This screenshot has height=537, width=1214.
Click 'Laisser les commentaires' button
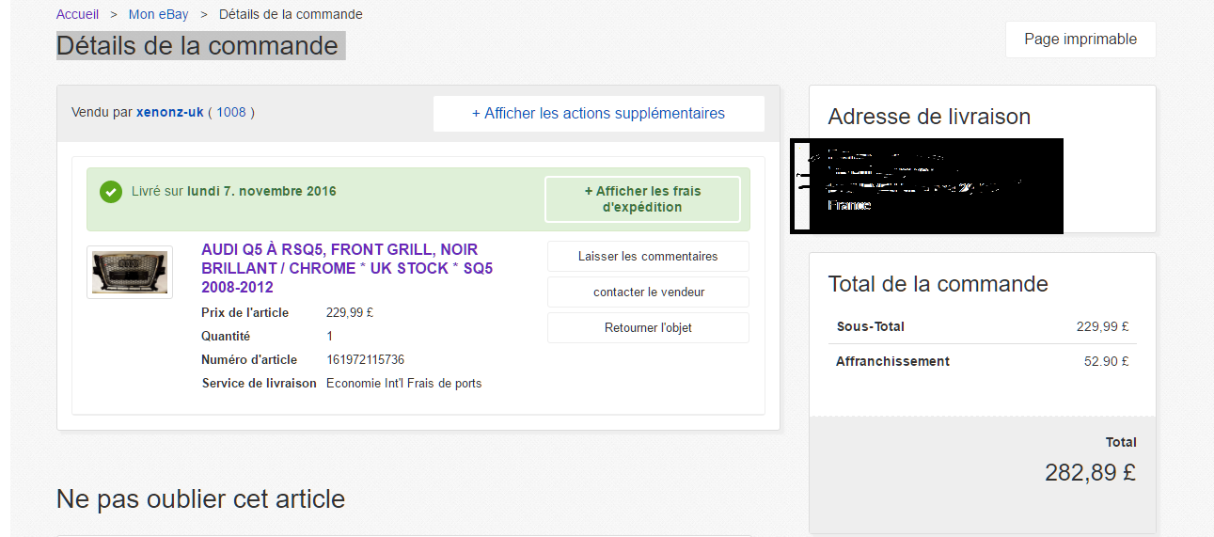(x=648, y=256)
